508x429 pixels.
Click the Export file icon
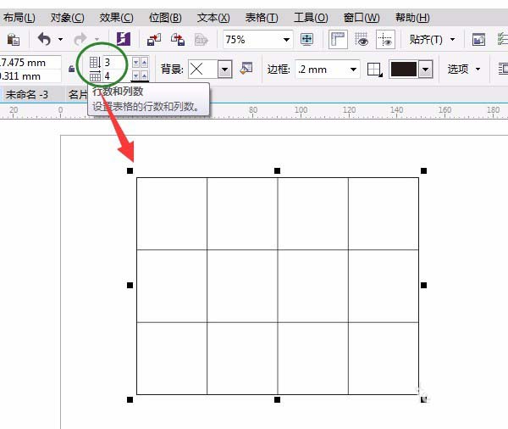click(178, 40)
